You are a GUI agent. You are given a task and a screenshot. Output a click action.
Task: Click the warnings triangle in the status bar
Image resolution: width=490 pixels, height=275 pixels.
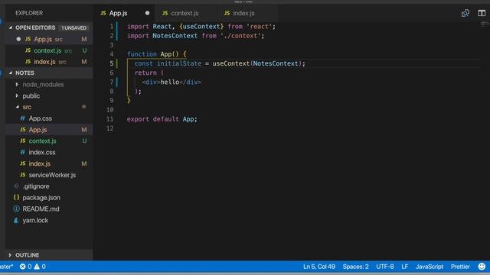tap(37, 267)
